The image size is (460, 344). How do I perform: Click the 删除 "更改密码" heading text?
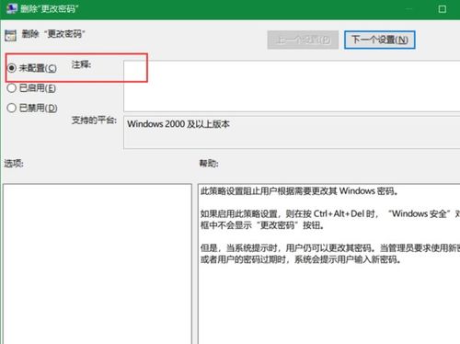click(53, 34)
